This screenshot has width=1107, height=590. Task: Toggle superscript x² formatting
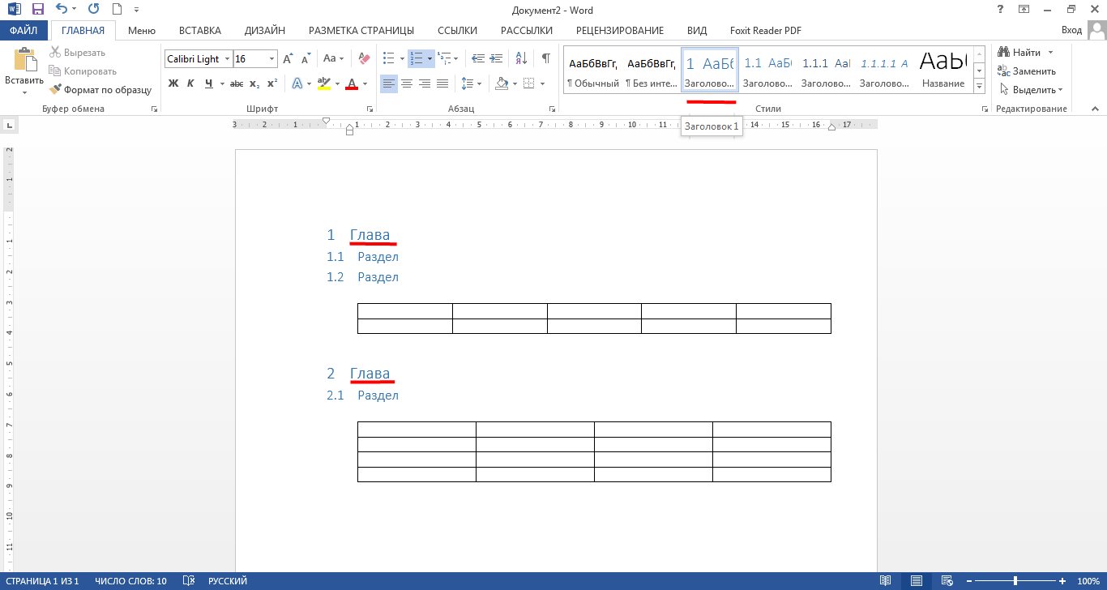point(272,83)
